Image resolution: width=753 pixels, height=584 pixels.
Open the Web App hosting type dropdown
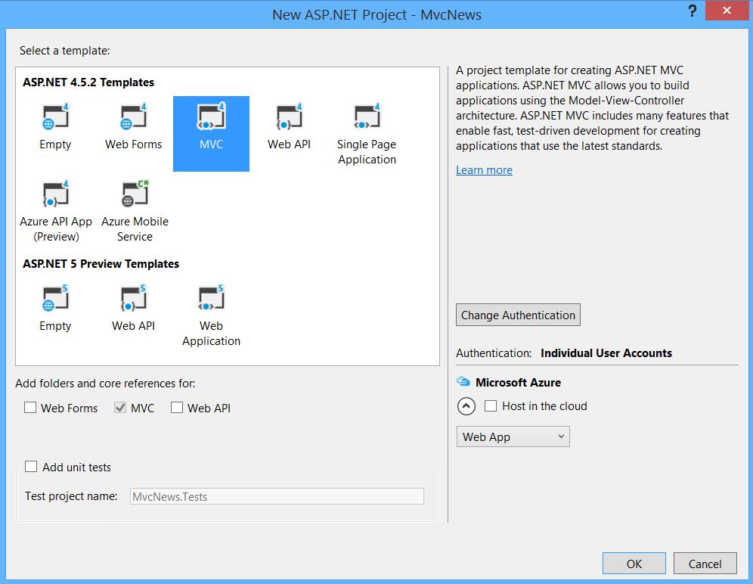click(x=513, y=437)
